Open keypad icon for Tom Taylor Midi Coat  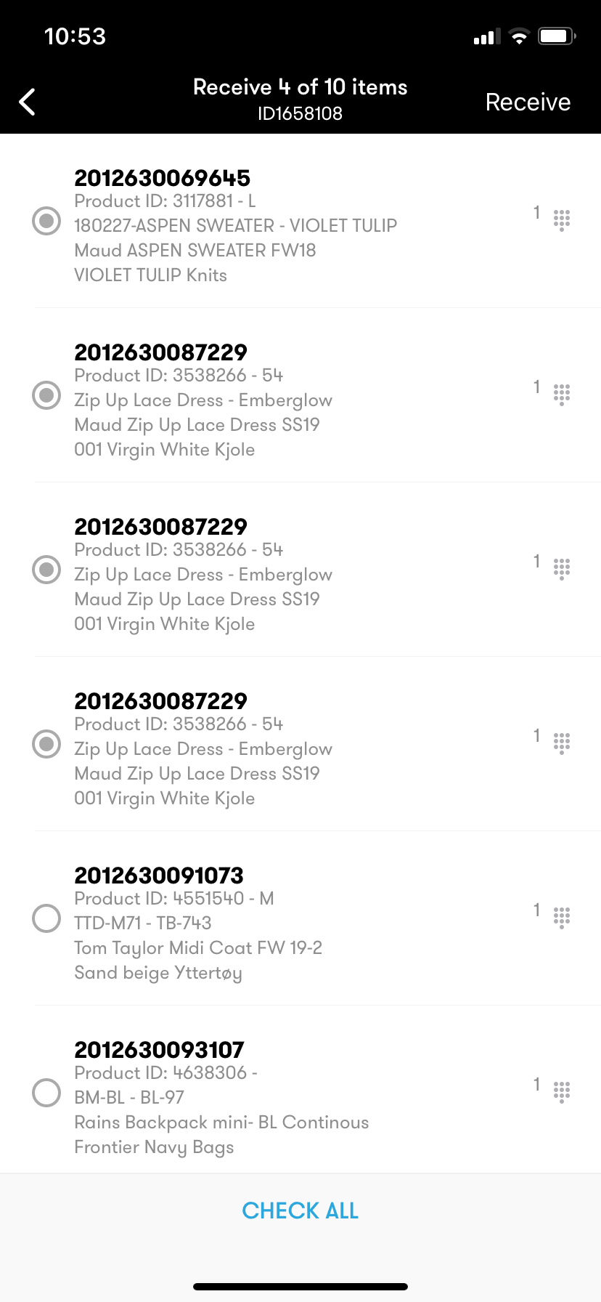561,917
